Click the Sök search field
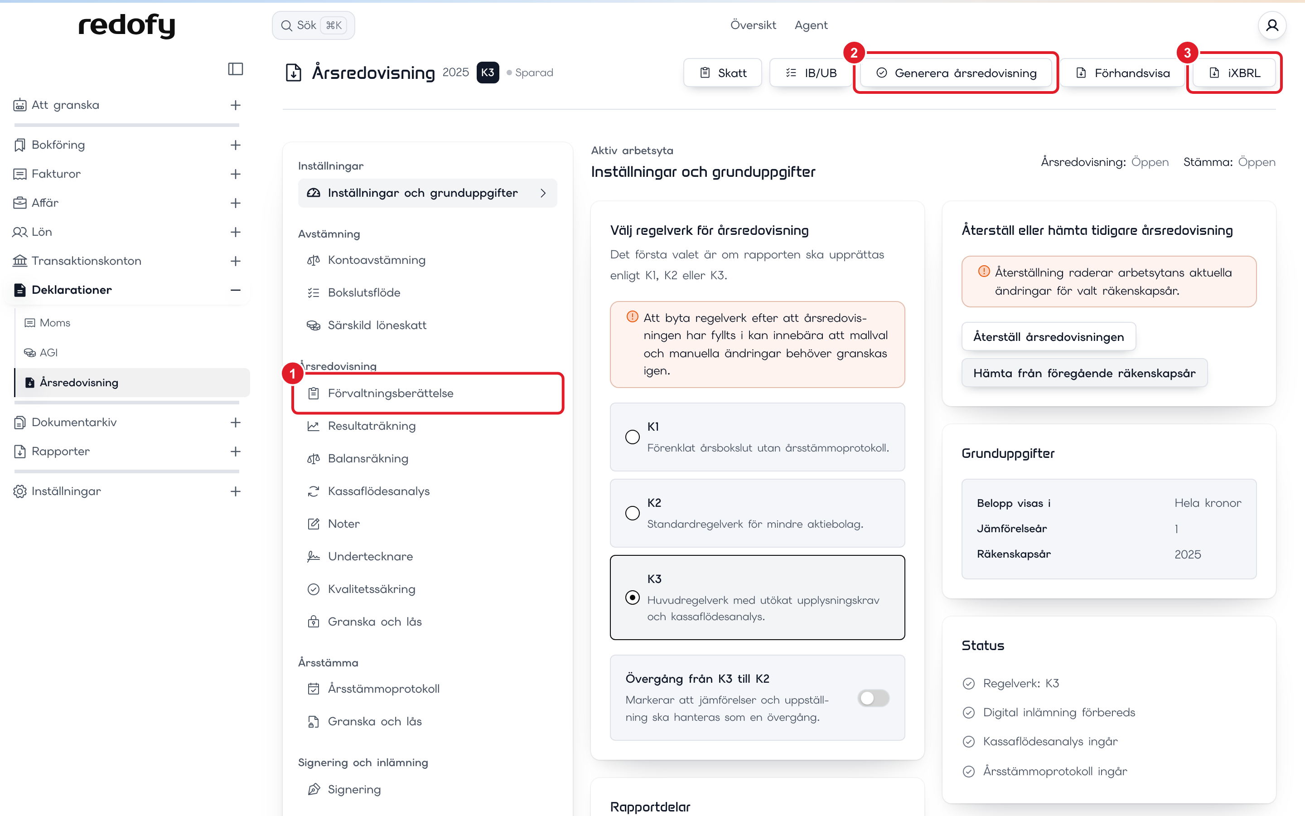1305x816 pixels. (313, 25)
